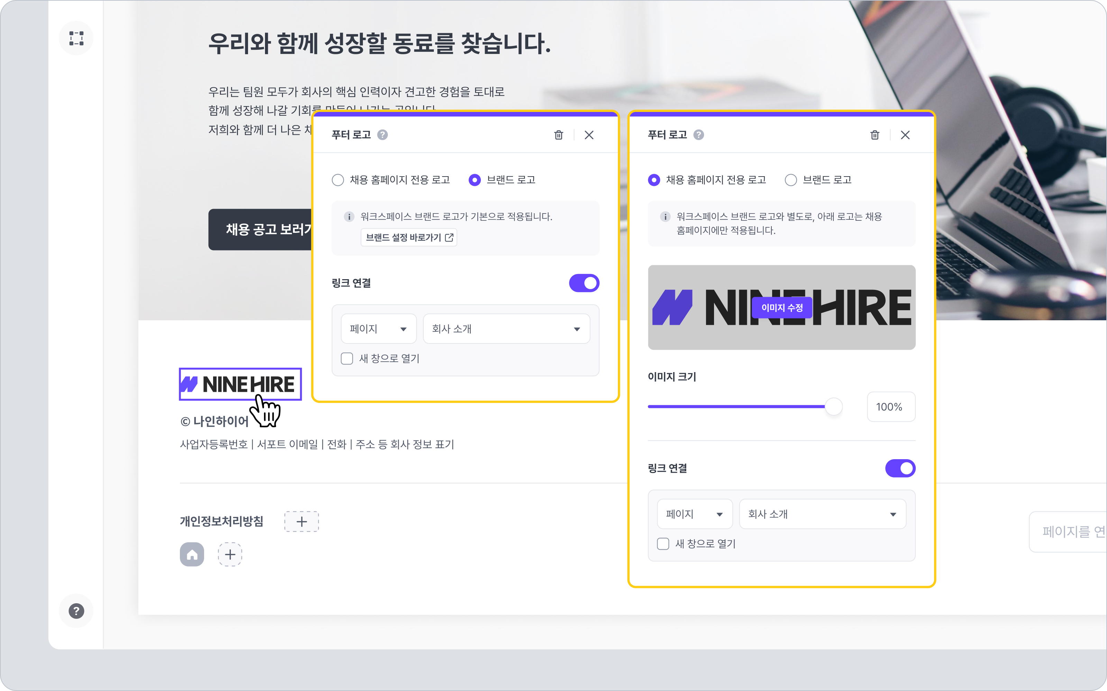1107x691 pixels.
Task: Expand 회사 소개 dropdown in right panel
Action: click(822, 514)
